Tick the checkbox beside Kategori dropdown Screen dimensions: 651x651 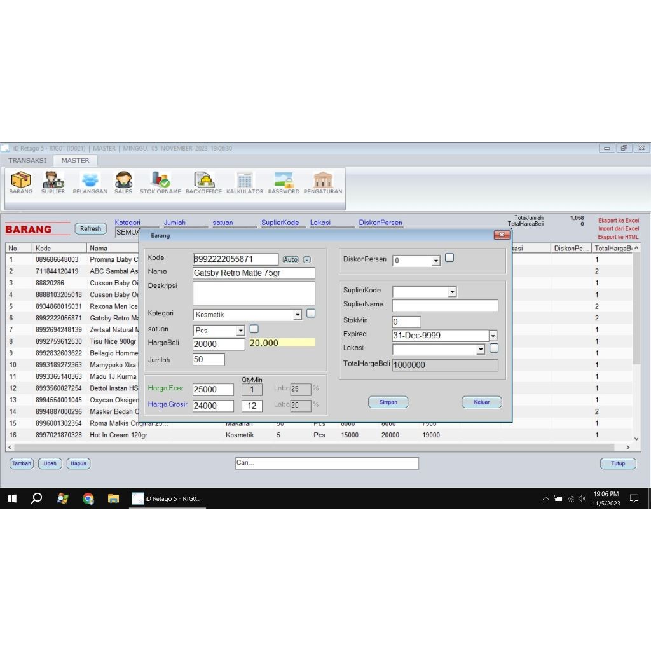(311, 313)
